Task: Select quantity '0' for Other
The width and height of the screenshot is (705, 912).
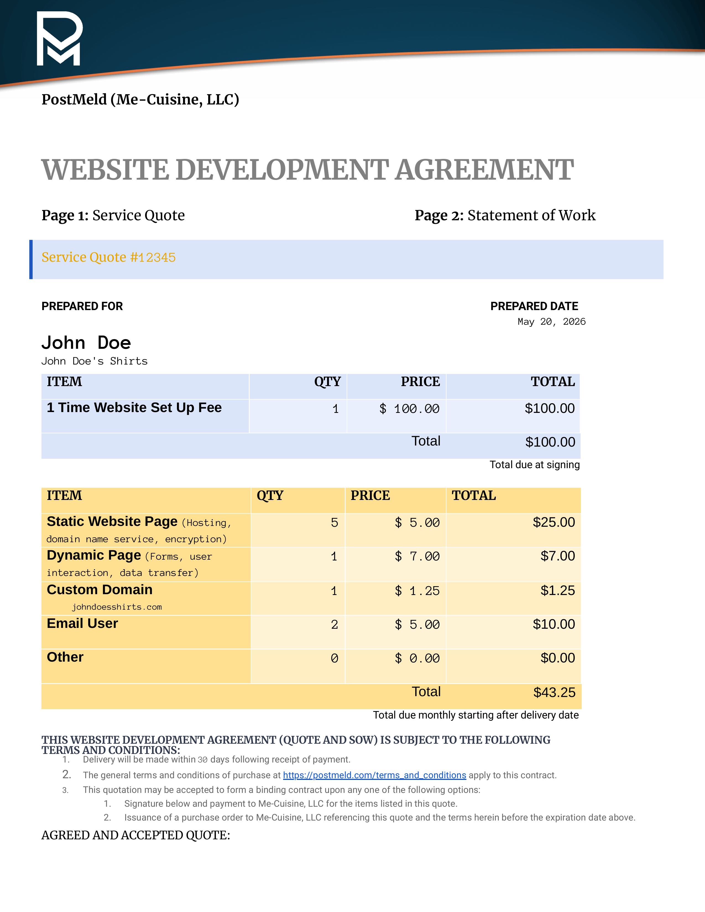Action: pos(335,659)
